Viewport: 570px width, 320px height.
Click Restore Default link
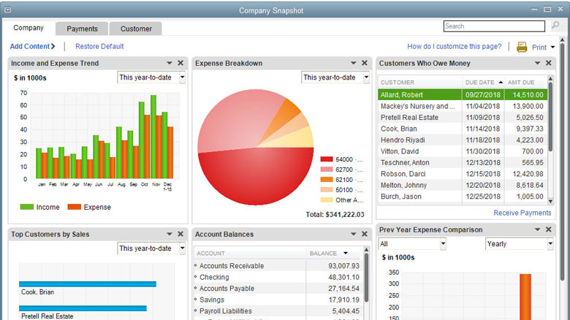(x=99, y=47)
